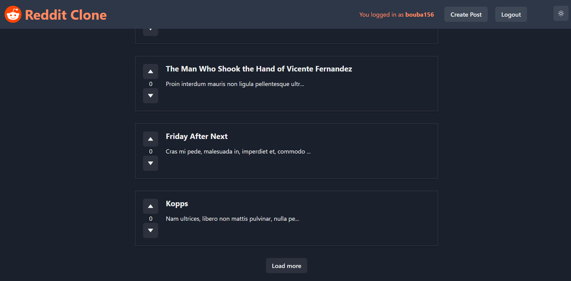Image resolution: width=571 pixels, height=281 pixels.
Task: Select the text 'Nam ultrices, libero non mattis'
Action: [x=207, y=219]
